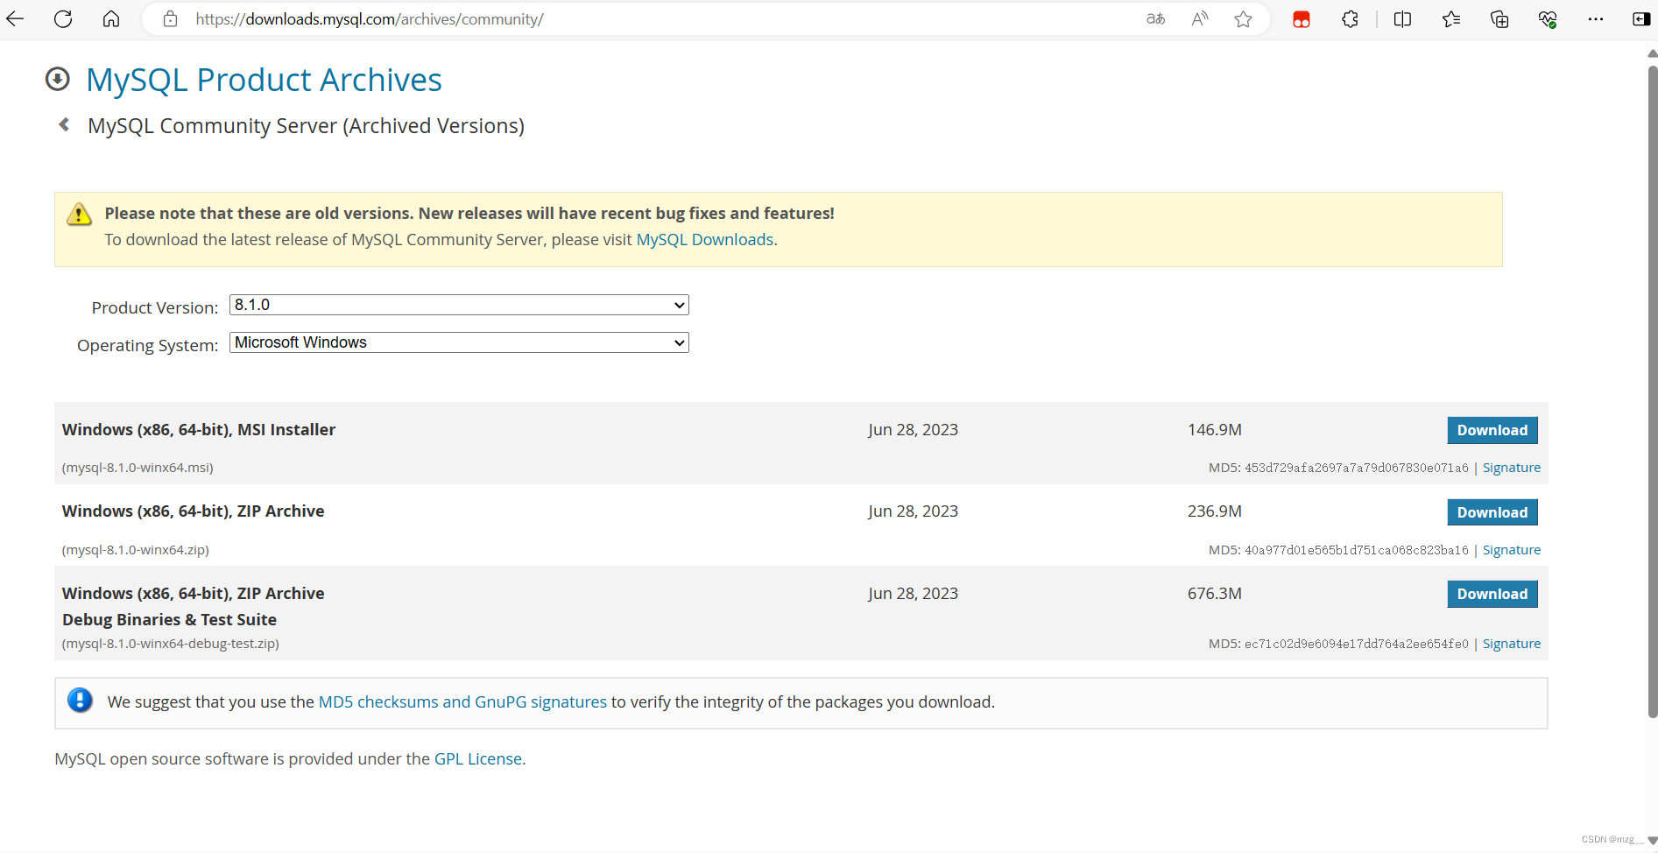Download the MSI Installer package
The image size is (1658, 853).
point(1492,430)
